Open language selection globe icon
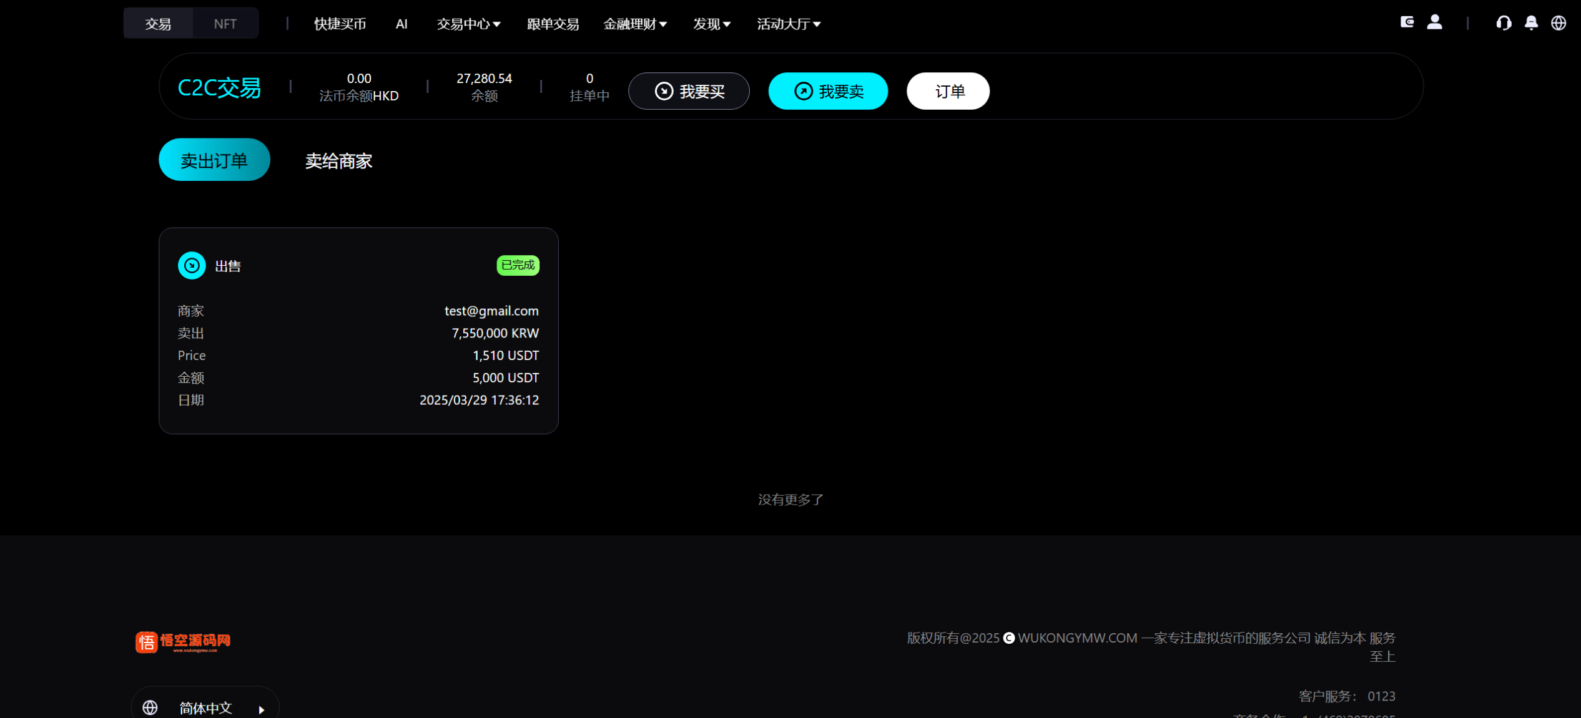The width and height of the screenshot is (1581, 718). click(1559, 23)
